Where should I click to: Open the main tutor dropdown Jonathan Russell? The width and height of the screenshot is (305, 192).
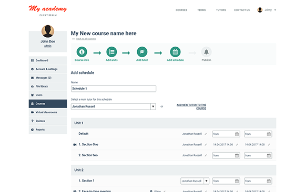point(114,106)
